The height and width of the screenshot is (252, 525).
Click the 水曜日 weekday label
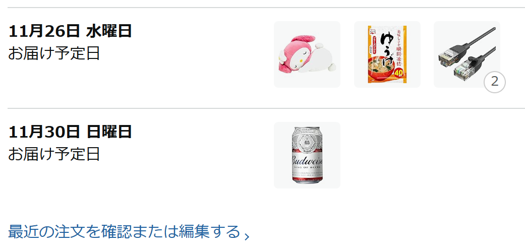coord(109,31)
